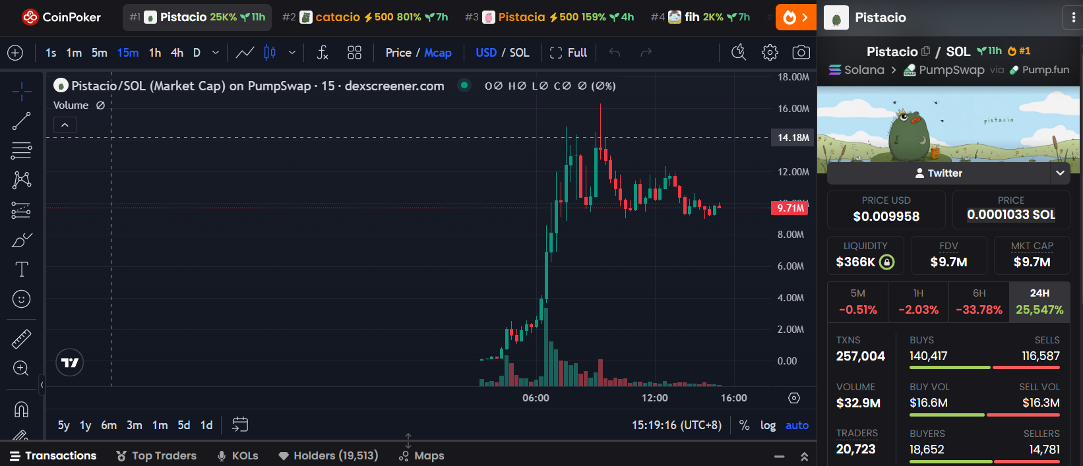This screenshot has width=1083, height=466.
Task: Take chart snapshot with camera icon
Action: [801, 53]
